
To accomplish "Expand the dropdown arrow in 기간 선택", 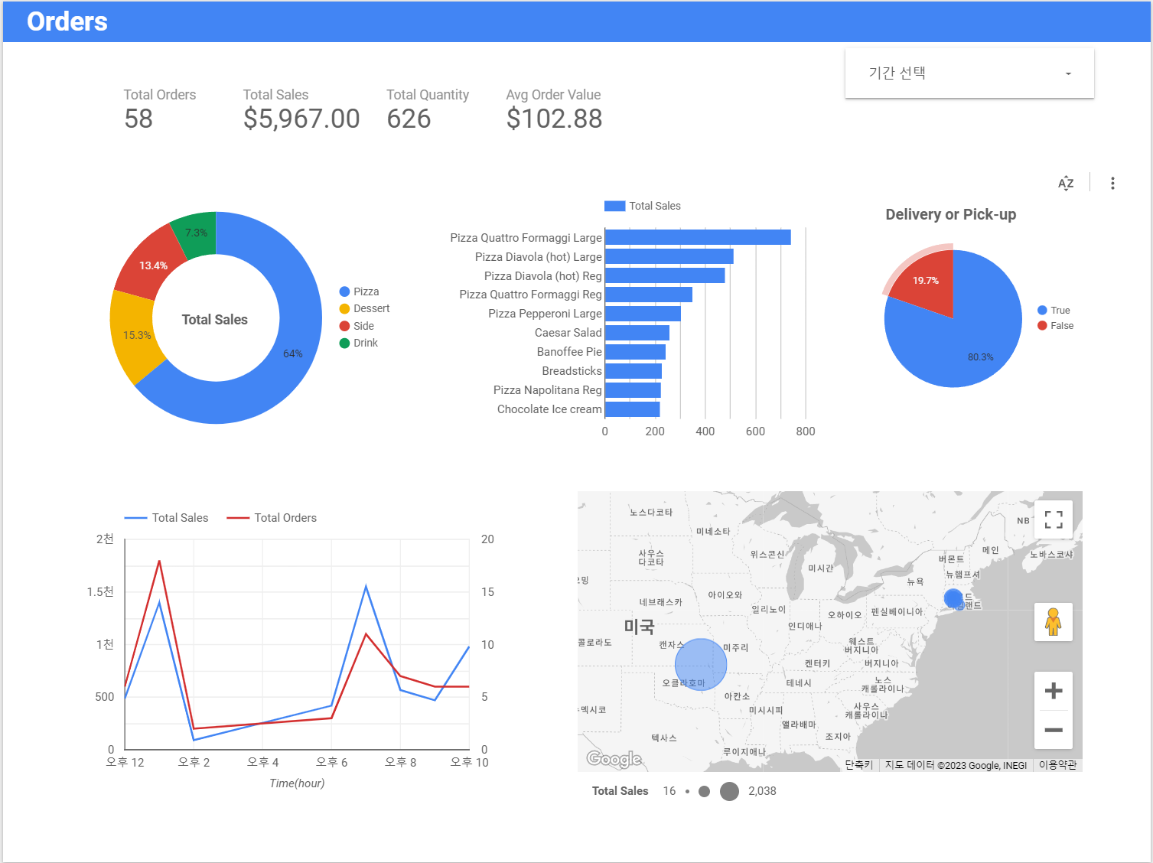I will [x=1068, y=73].
